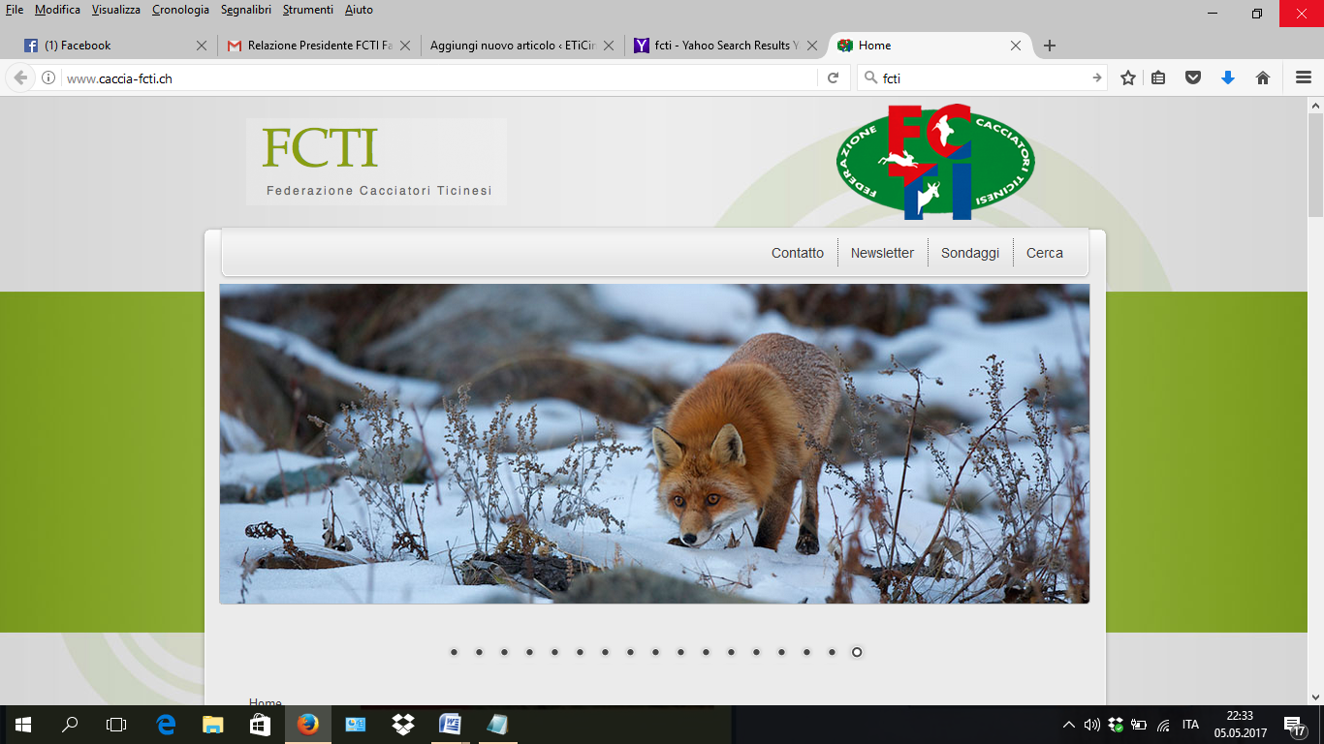Select the first slideshow dot
Image resolution: width=1324 pixels, height=744 pixels.
[x=454, y=652]
